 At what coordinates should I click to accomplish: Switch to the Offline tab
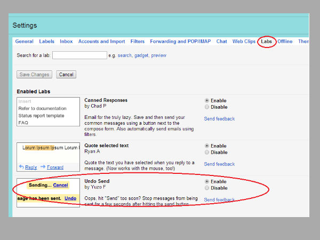point(285,42)
